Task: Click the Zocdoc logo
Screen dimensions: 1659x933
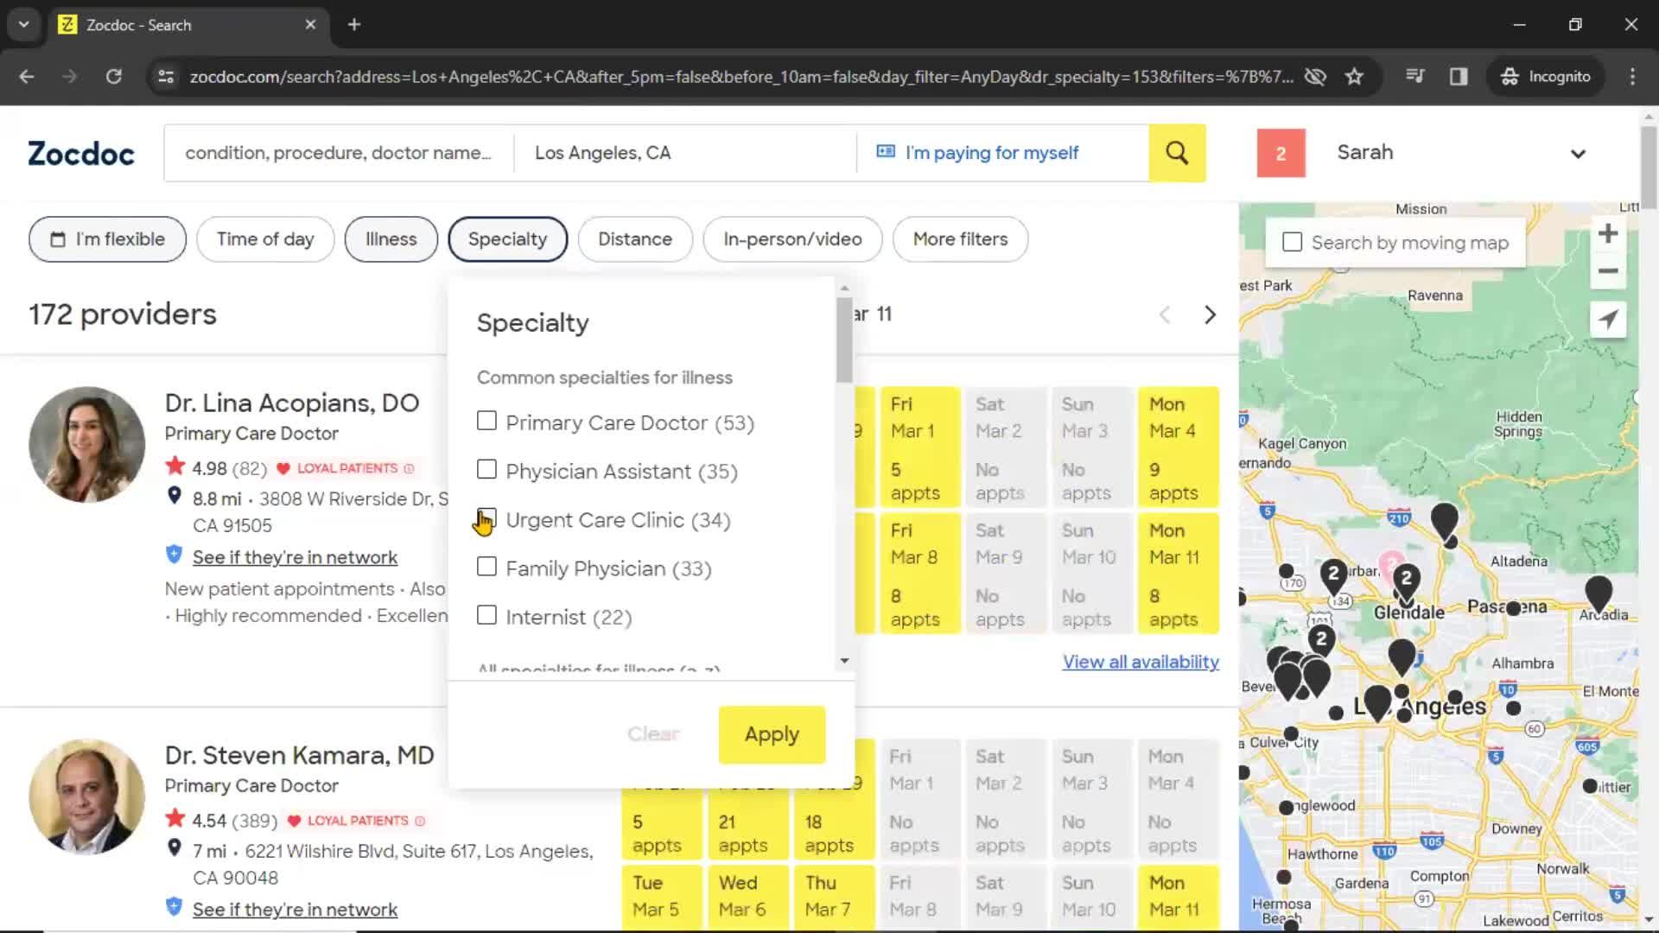Action: click(x=81, y=154)
